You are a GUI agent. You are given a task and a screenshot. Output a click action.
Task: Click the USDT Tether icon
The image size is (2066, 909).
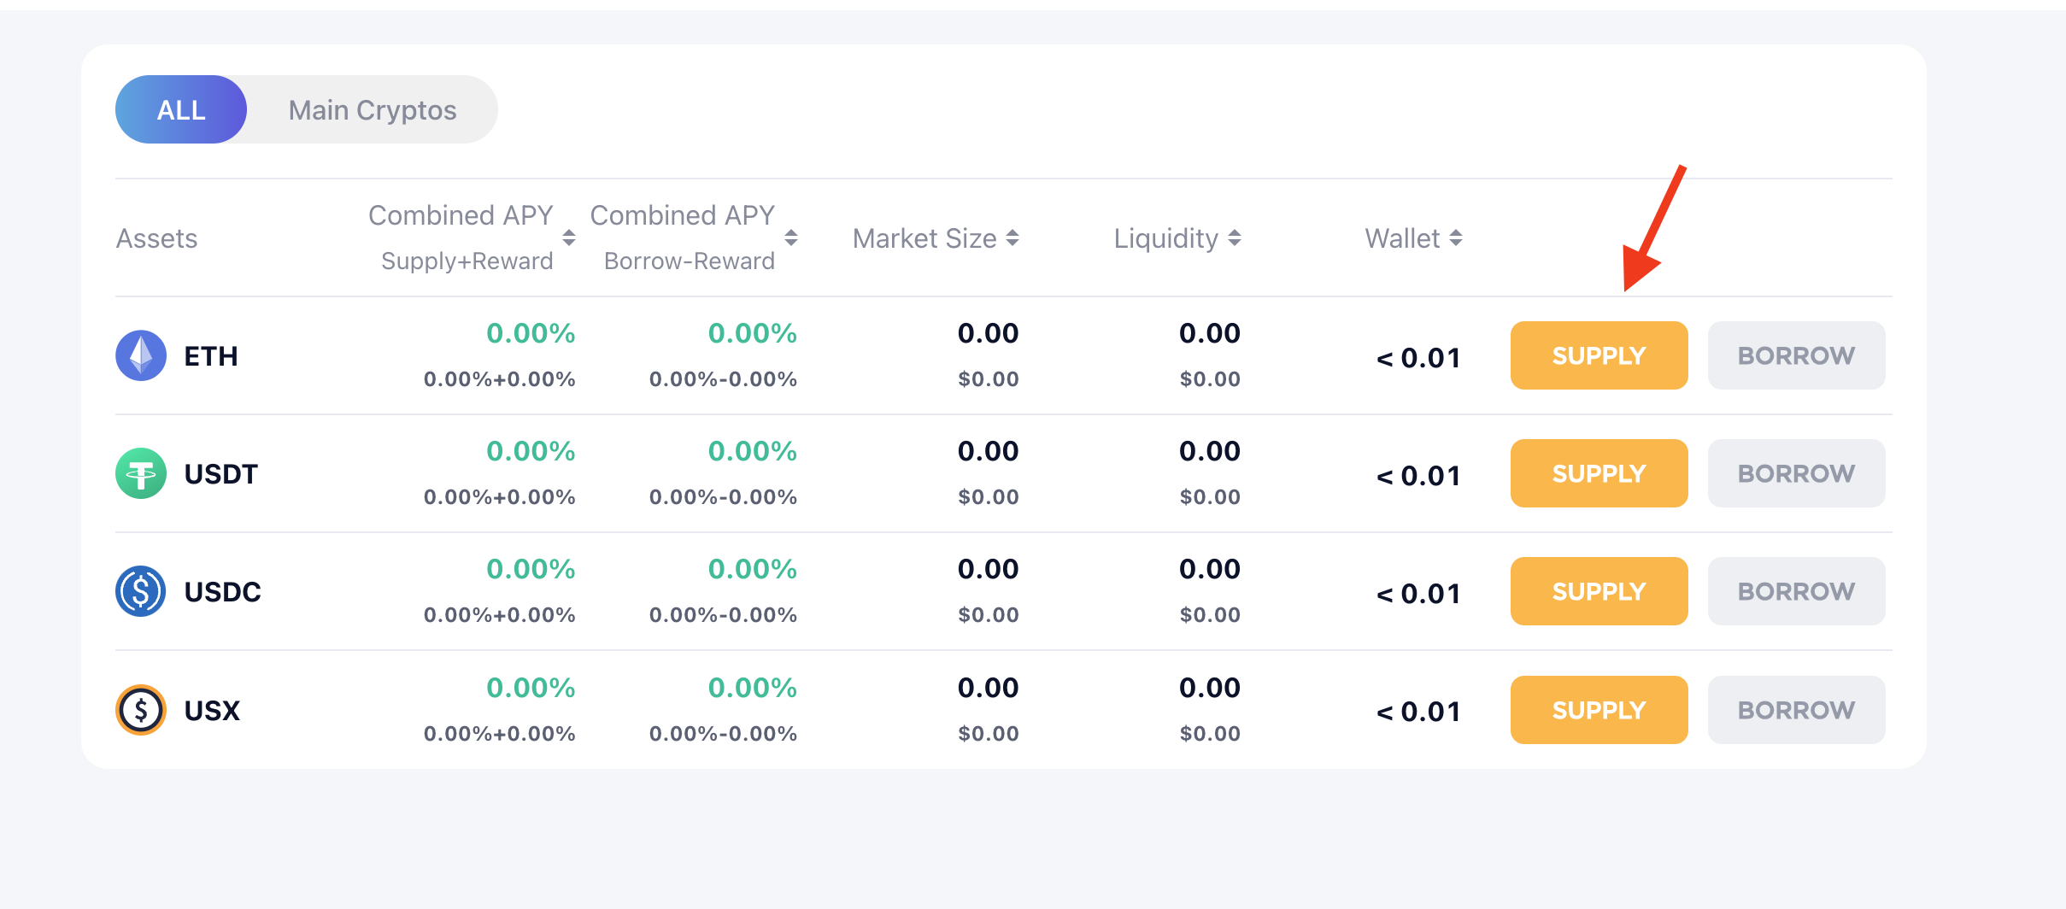[141, 473]
